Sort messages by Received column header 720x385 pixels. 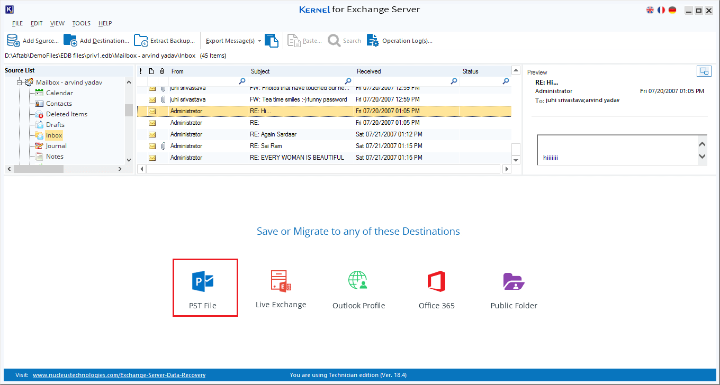(x=407, y=71)
